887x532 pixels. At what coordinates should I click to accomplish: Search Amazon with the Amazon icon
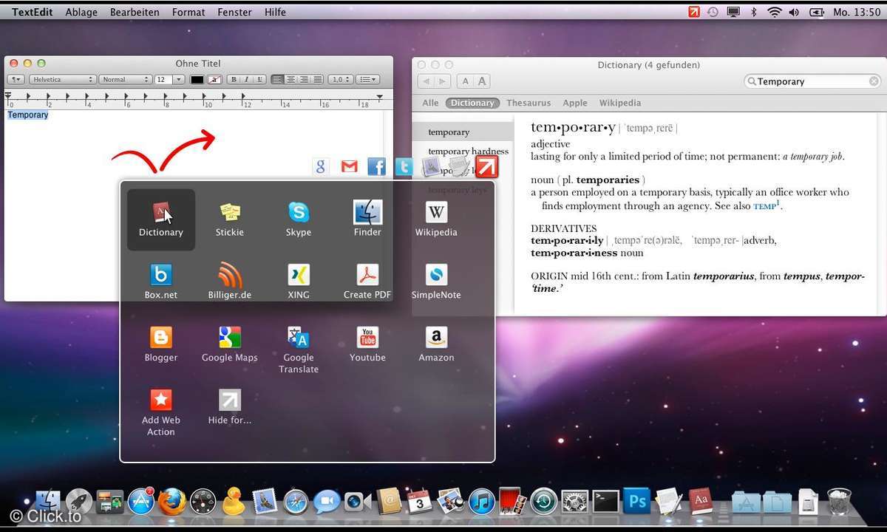click(436, 338)
